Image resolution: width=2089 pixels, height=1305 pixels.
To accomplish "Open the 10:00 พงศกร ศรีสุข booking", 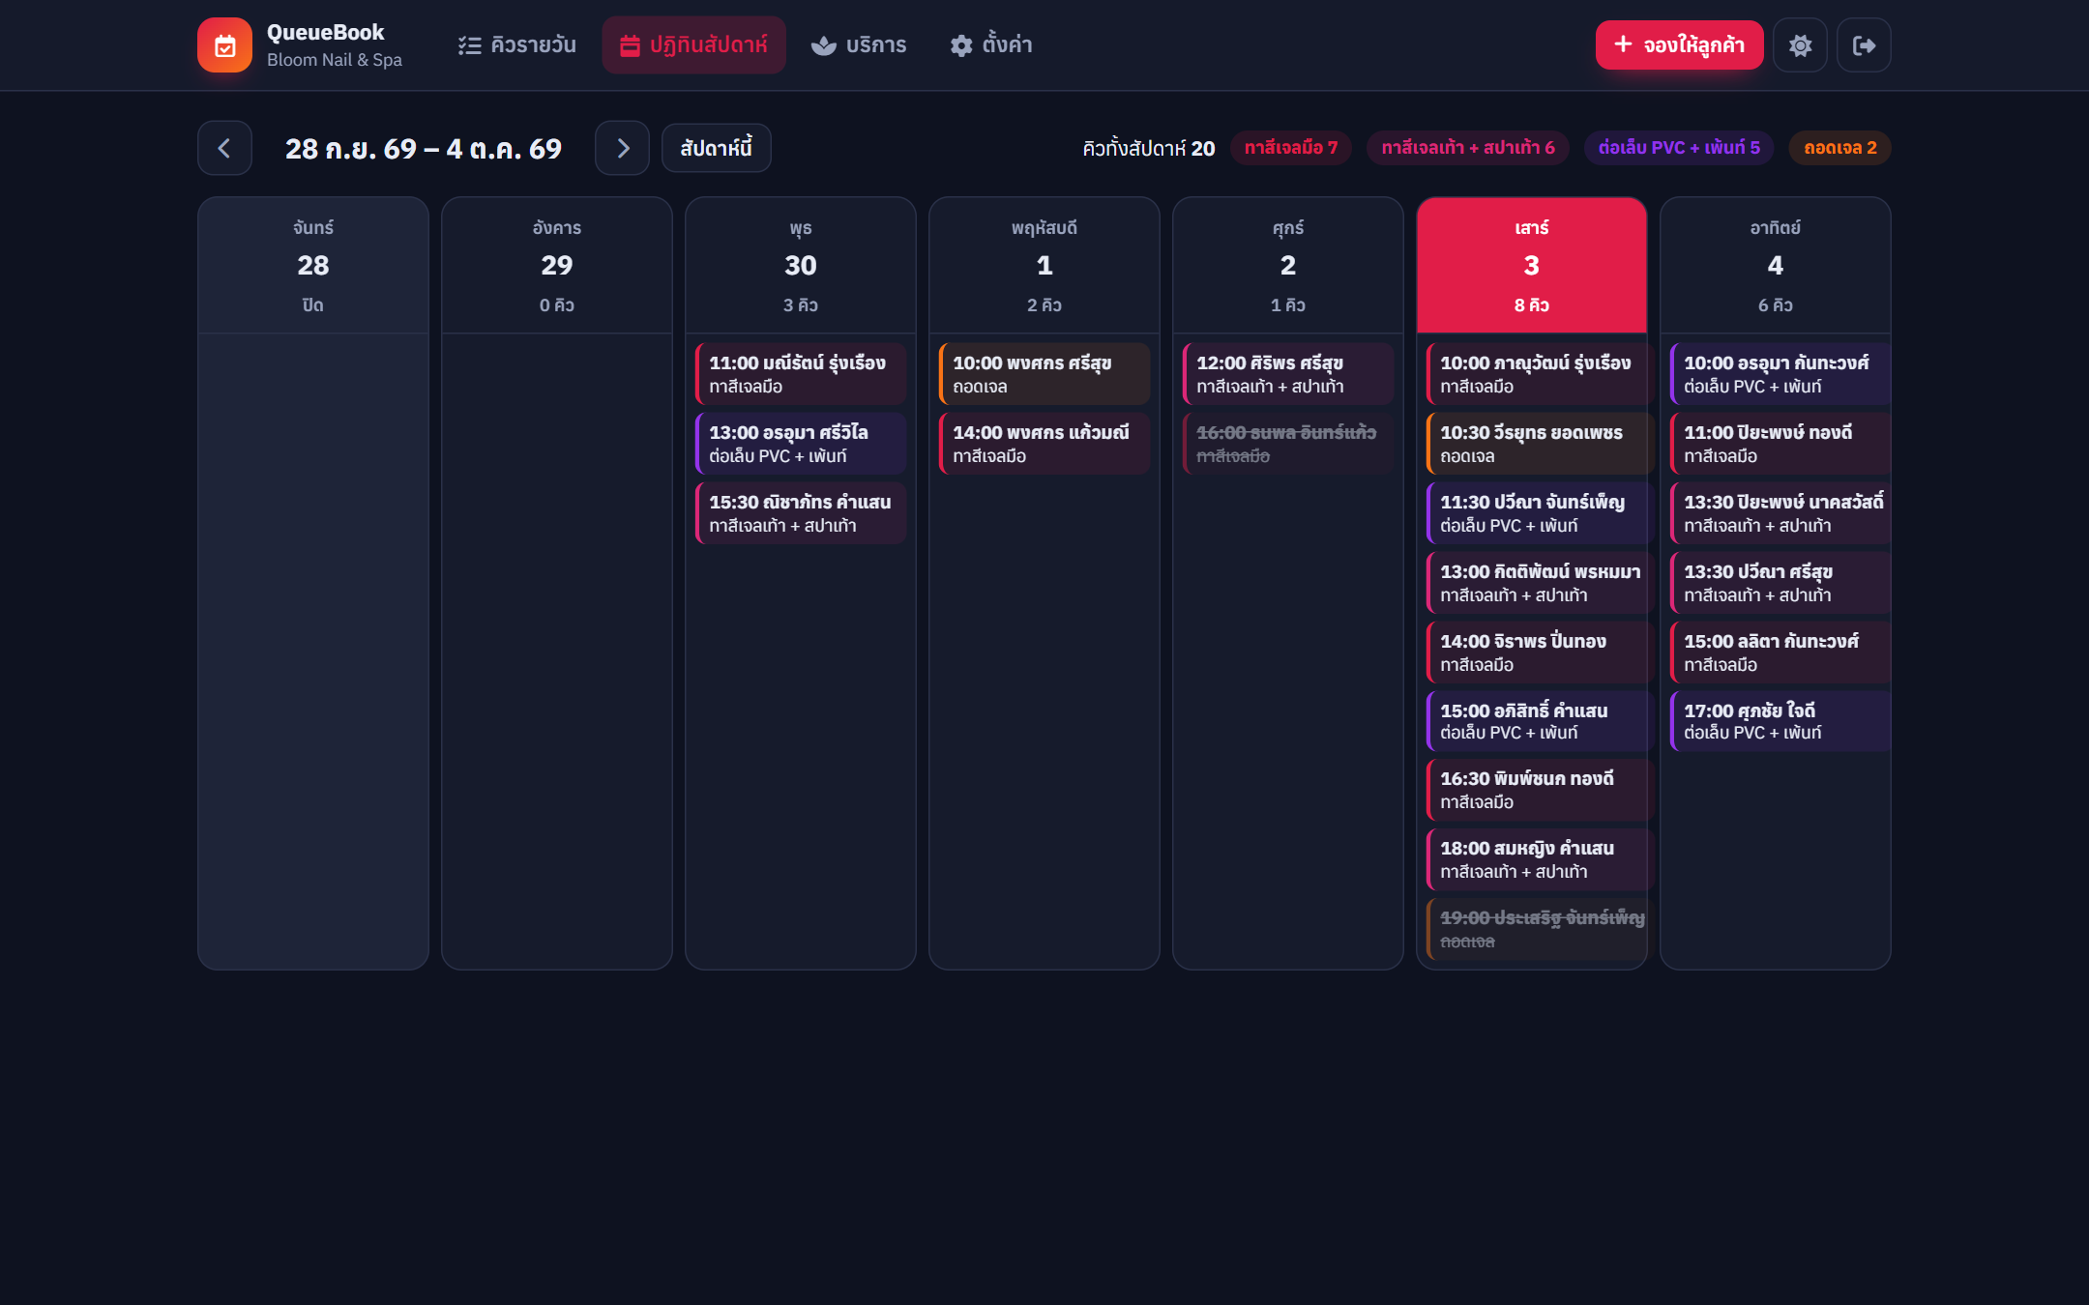I will pos(1044,374).
